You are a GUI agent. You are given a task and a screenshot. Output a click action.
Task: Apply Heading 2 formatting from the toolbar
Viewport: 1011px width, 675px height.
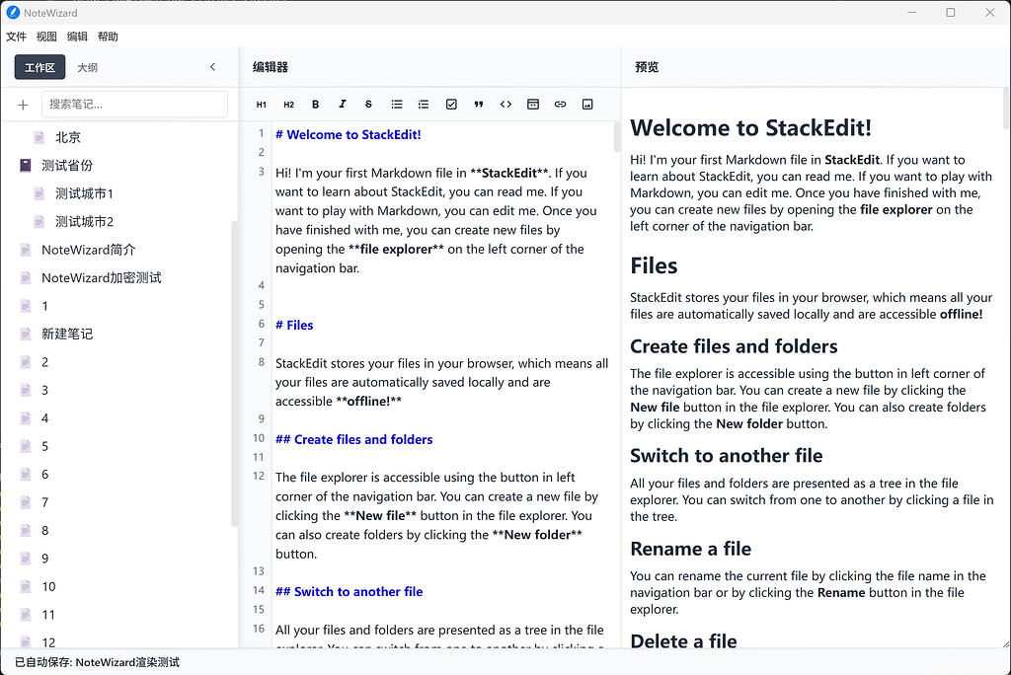click(288, 105)
